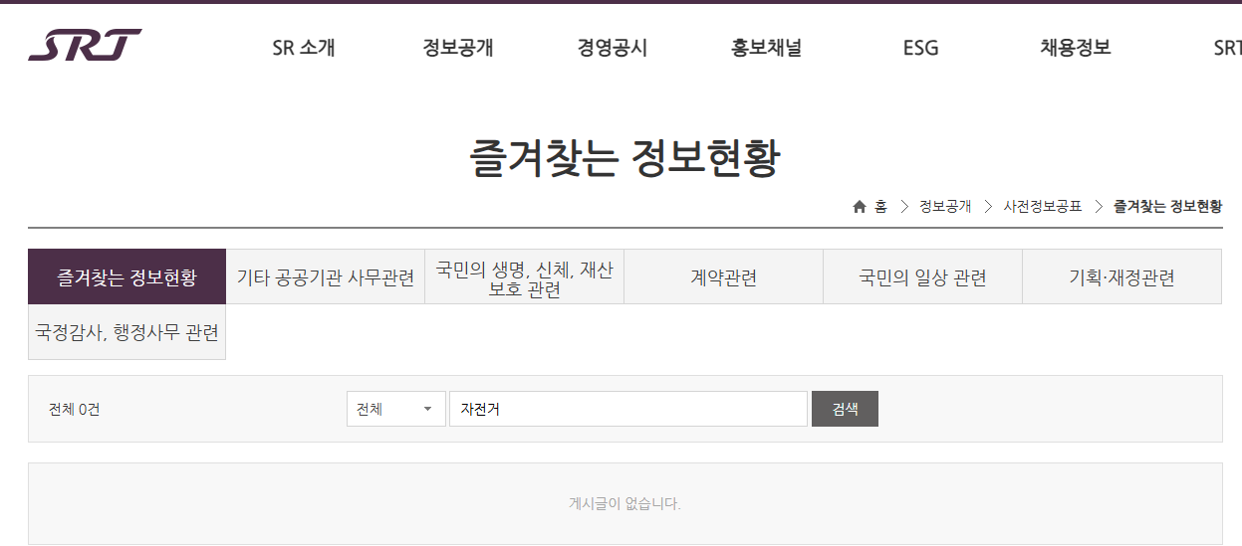
Task: Switch to 국민의 일상 관련 tab
Action: [923, 276]
